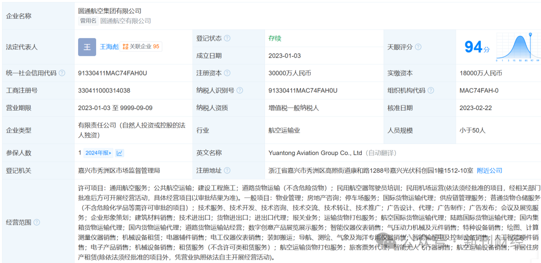This screenshot has height=263, width=541.
Task: Click the 参保人数 row label
Action: pos(19,153)
